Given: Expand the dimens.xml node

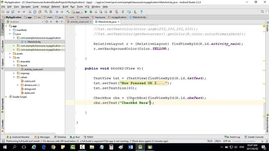Looking at the screenshot, I should pos(18,85).
